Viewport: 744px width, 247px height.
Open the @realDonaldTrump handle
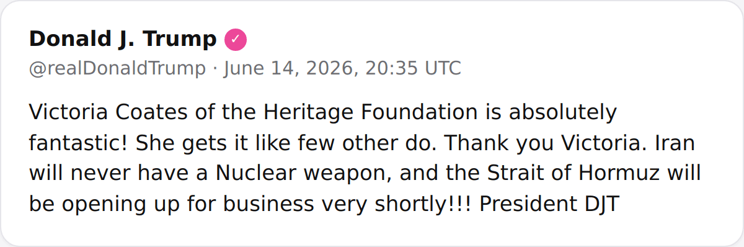tap(117, 68)
